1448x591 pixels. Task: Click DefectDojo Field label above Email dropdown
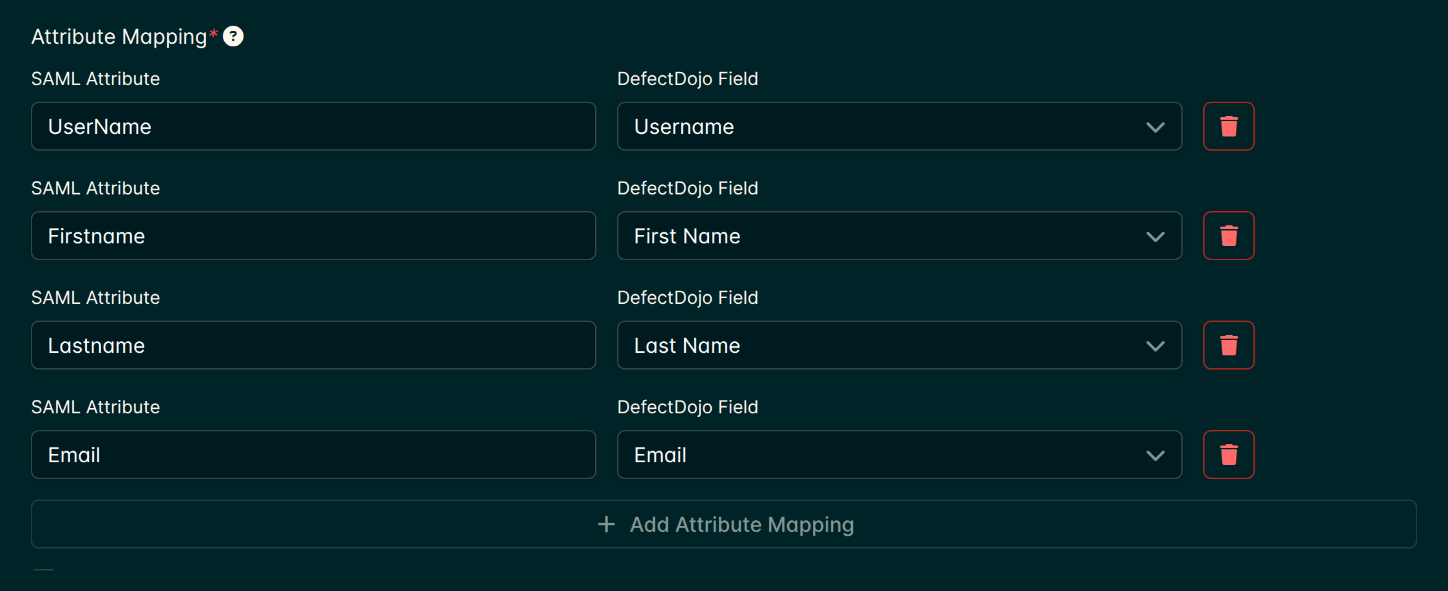tap(687, 407)
